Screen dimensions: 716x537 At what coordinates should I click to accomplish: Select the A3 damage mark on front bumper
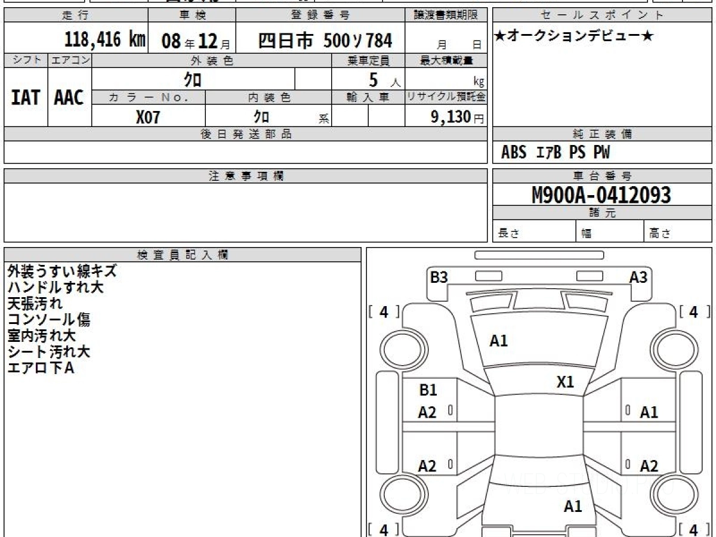click(x=638, y=277)
